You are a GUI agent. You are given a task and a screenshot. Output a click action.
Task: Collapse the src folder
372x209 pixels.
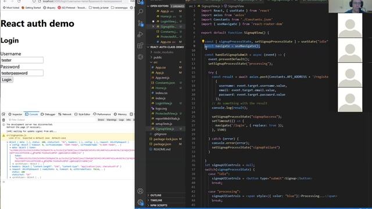(x=155, y=62)
